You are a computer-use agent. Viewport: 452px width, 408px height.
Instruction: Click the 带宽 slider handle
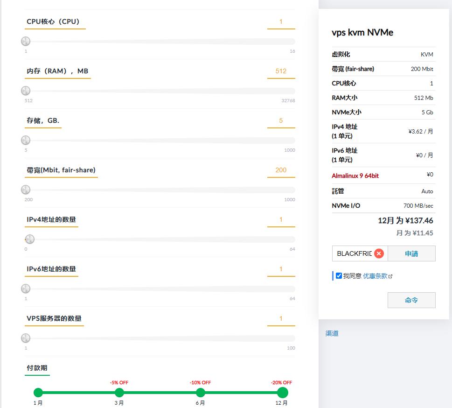click(x=26, y=190)
